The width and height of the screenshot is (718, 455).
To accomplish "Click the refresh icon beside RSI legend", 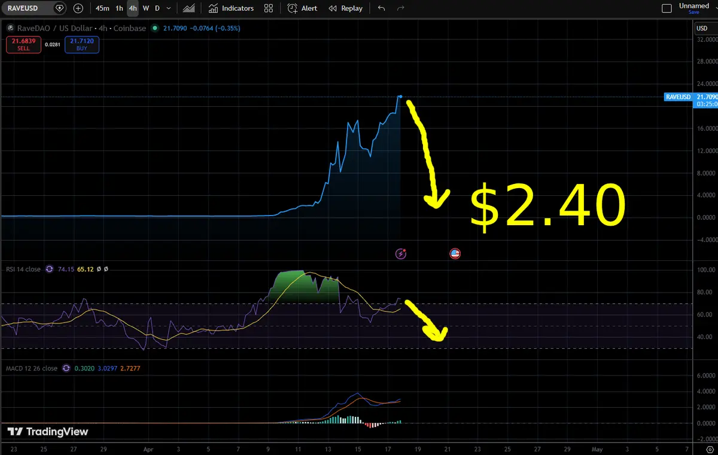I will click(x=49, y=269).
